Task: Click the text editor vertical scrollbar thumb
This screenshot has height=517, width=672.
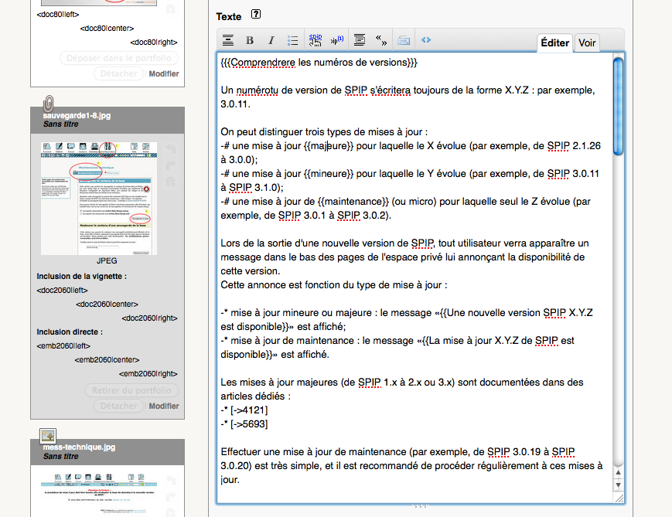Action: point(618,107)
